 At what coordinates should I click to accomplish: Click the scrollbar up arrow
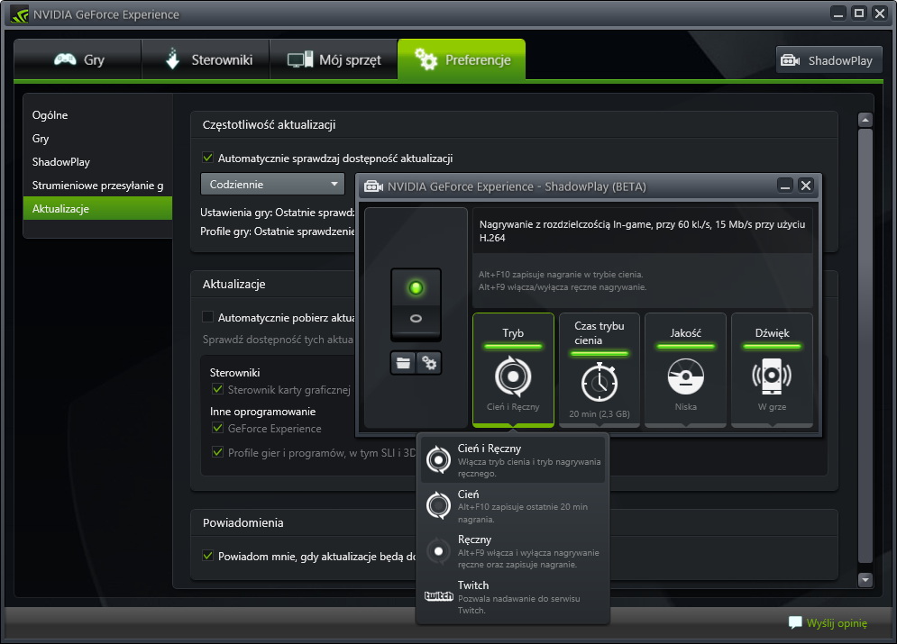865,120
